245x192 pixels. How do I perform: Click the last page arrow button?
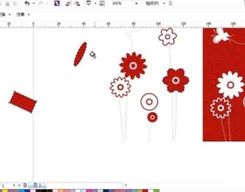coord(19,185)
